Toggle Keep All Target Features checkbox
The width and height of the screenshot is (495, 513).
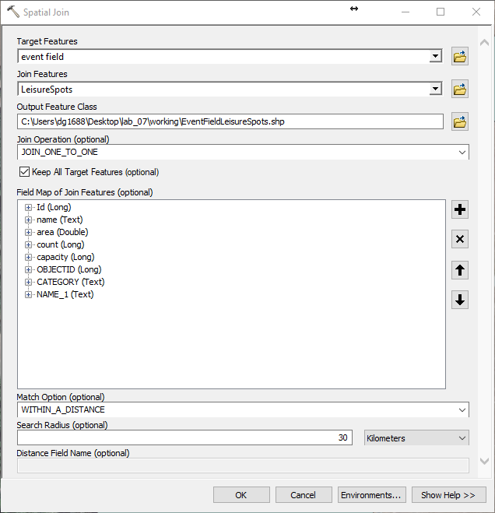(25, 172)
